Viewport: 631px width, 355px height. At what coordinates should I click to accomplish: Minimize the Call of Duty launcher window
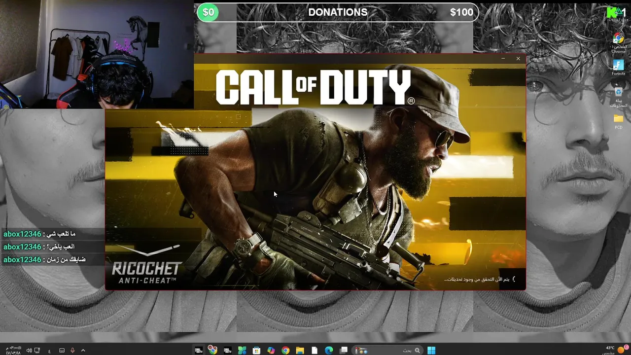[x=503, y=59]
